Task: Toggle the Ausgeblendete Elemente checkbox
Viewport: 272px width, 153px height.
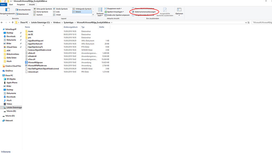Action: point(133,15)
